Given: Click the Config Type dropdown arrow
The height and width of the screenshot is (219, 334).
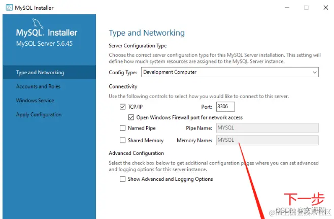Looking at the screenshot, I should (x=314, y=72).
